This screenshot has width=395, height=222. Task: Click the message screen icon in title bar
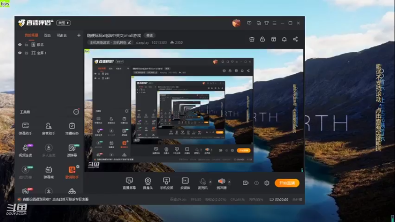249,23
